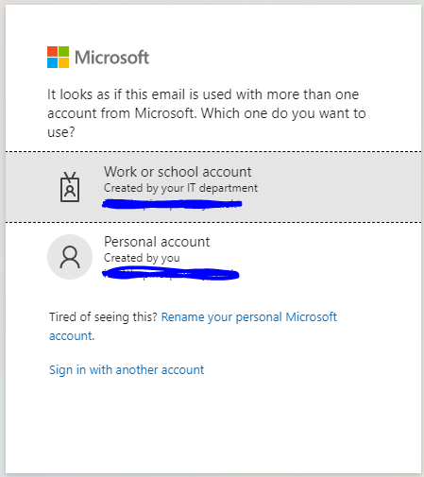Viewport: 424px width, 477px height.
Task: Click the red square of Microsoft logo
Action: pyautogui.click(x=52, y=52)
